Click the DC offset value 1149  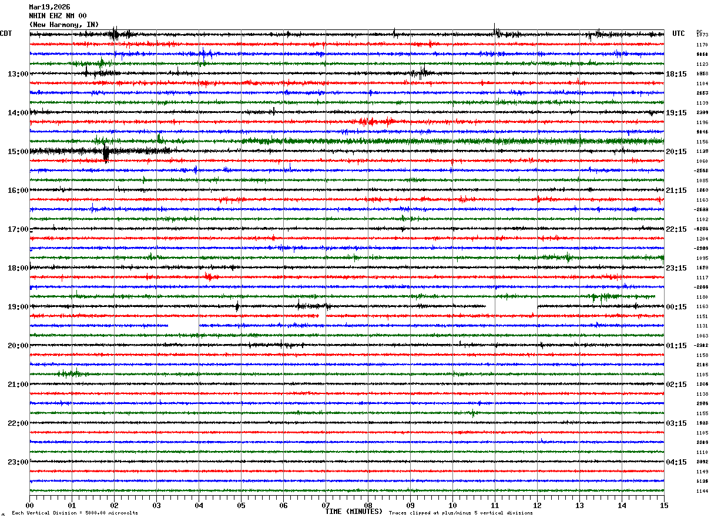(702, 472)
